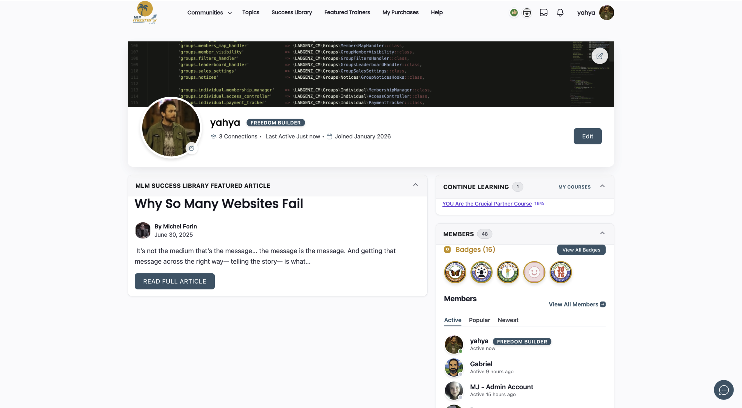Viewport: 742px width, 408px height.
Task: Open YOU Are the Crucial Partner Course
Action: click(487, 204)
